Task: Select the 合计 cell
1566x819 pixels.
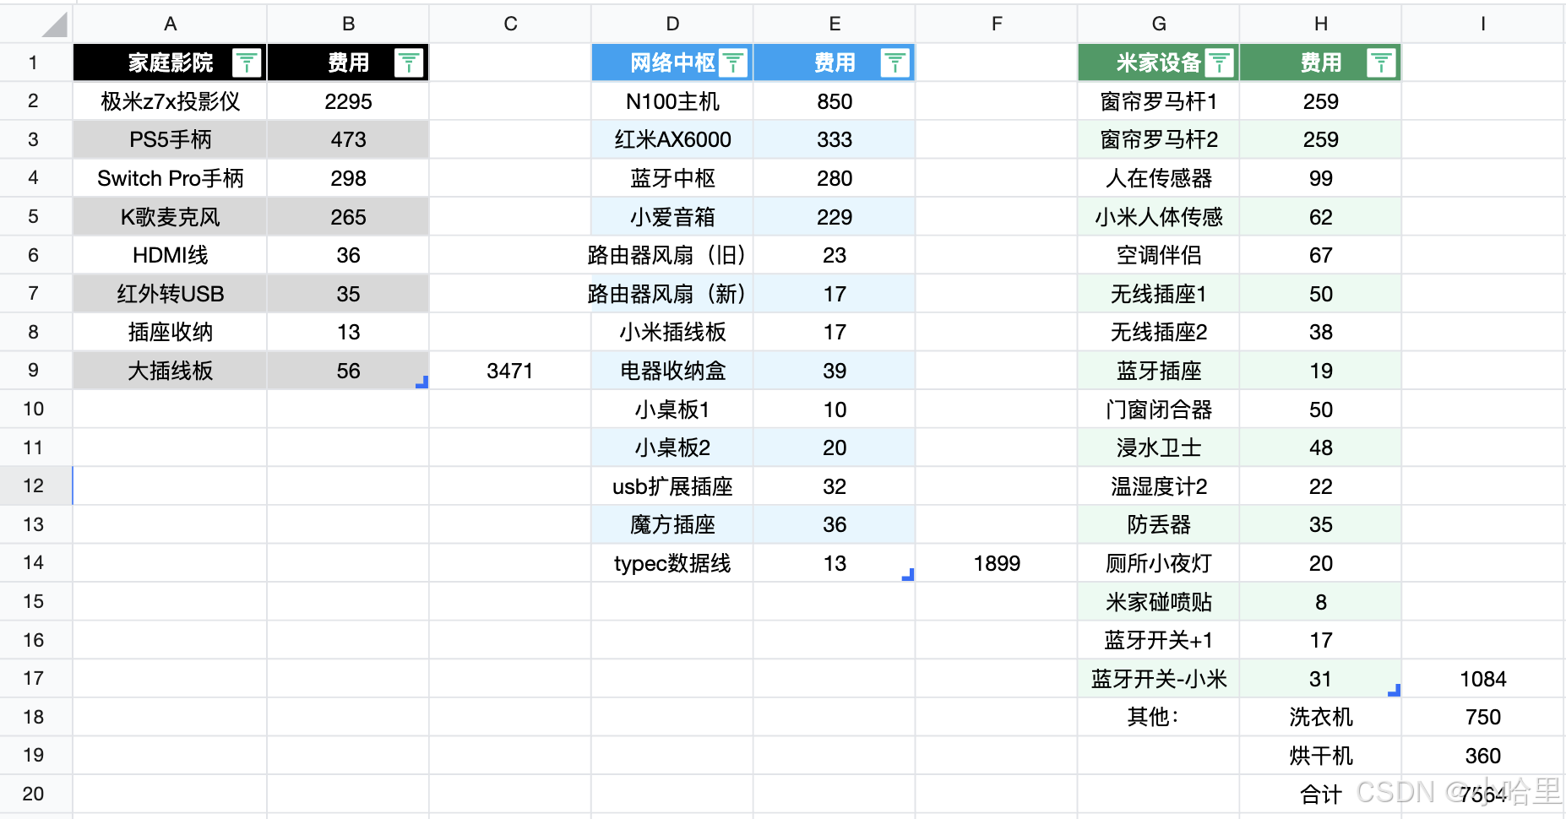Action: pos(1321,794)
